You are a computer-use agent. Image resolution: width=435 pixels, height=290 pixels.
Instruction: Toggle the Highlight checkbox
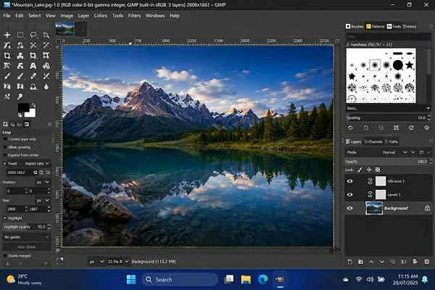click(5, 218)
